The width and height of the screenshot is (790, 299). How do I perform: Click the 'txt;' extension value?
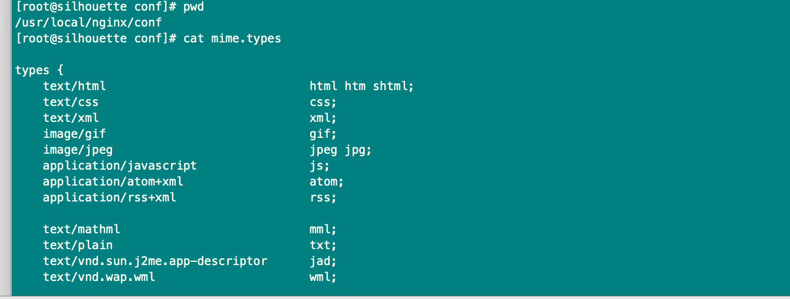point(323,245)
